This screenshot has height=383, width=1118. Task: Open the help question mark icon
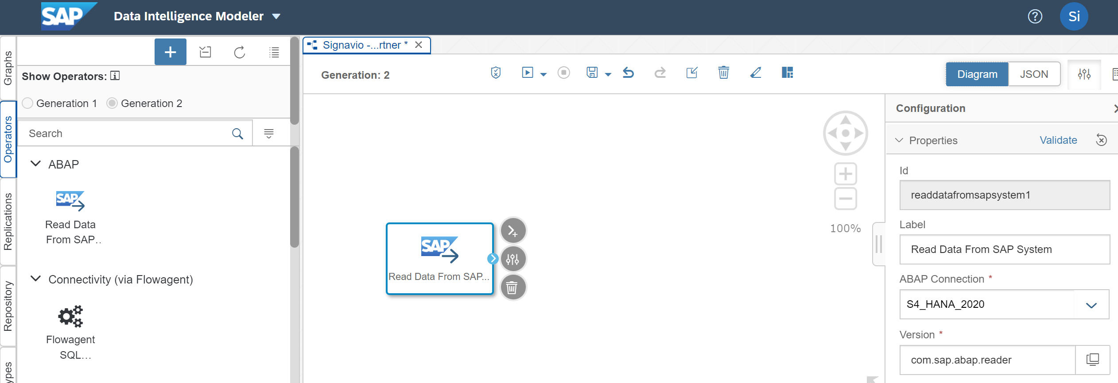pos(1035,17)
